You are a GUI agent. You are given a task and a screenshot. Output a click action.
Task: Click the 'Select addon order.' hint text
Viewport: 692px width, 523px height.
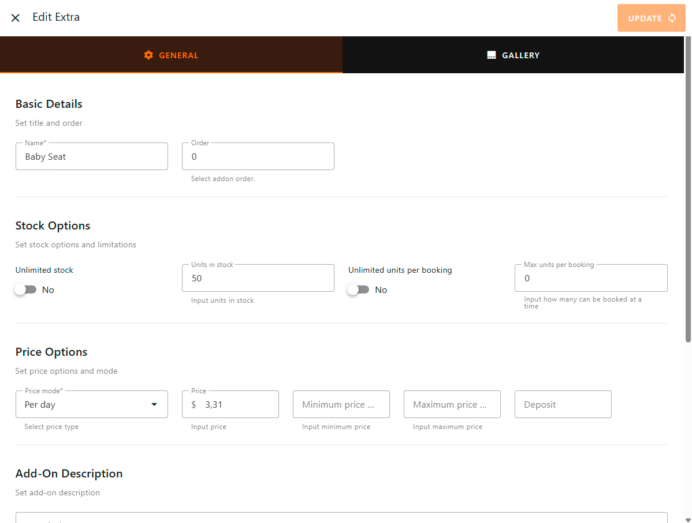tap(224, 179)
